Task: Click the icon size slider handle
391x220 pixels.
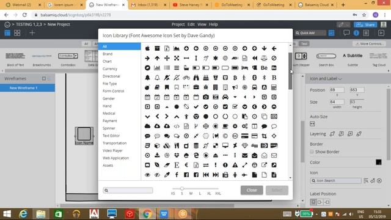Action: [x=182, y=188]
